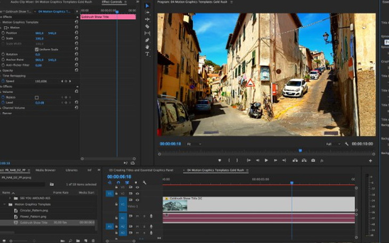Open the Full playback resolution dropdown
Viewport: 389px width, 243px height.
(x=332, y=144)
